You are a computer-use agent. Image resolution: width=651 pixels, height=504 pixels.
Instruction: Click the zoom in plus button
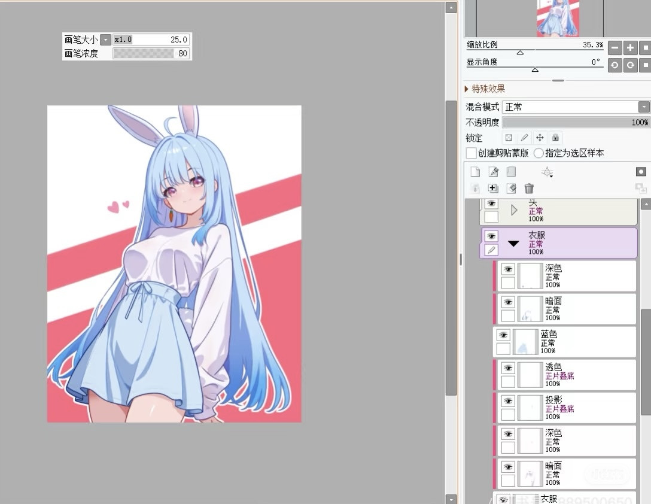[x=630, y=48]
